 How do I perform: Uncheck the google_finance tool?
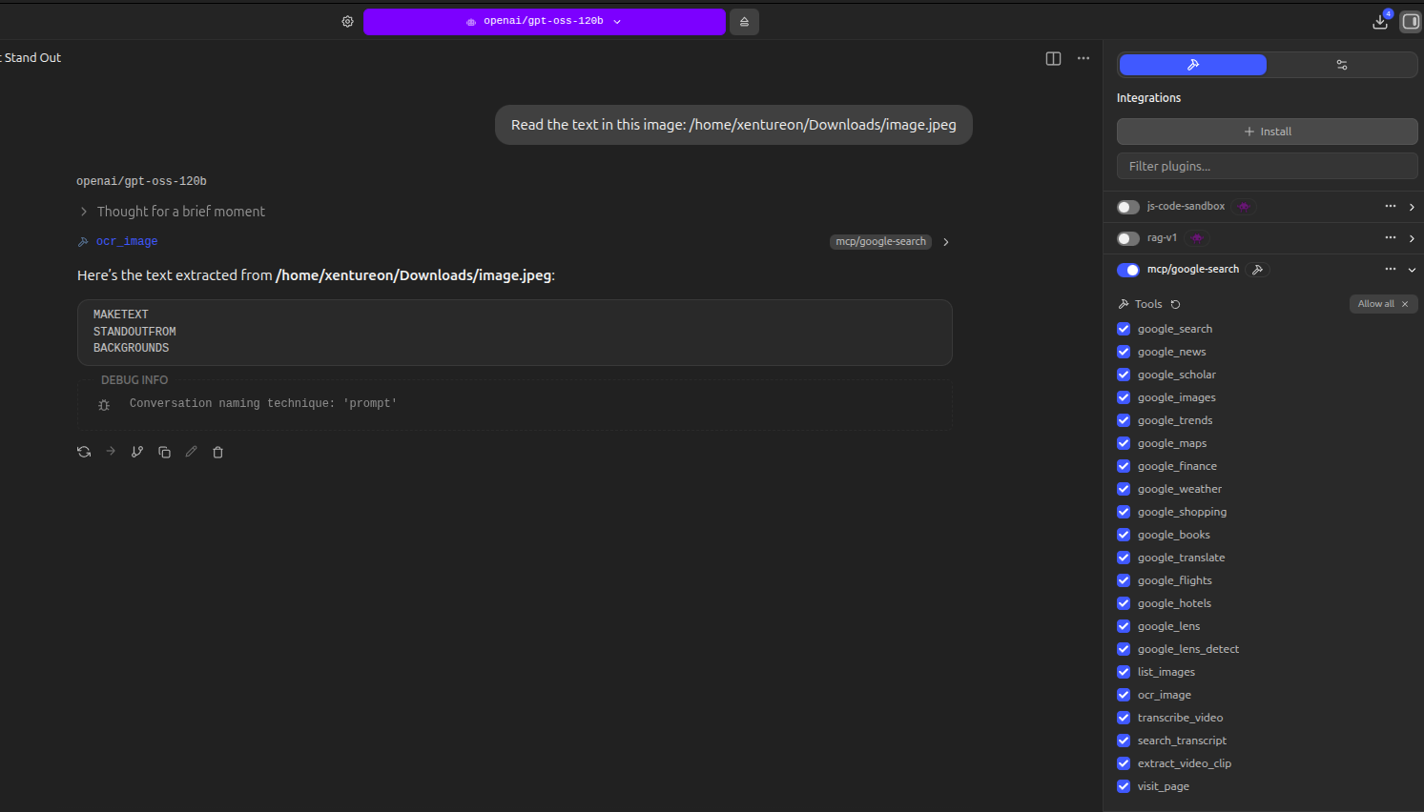(1124, 466)
